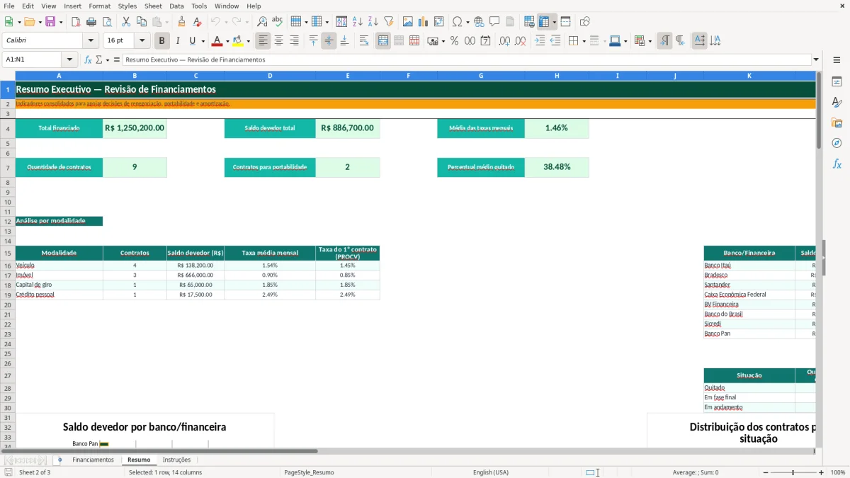Open the Name Box dropdown arrow
The width and height of the screenshot is (850, 478).
(x=69, y=59)
